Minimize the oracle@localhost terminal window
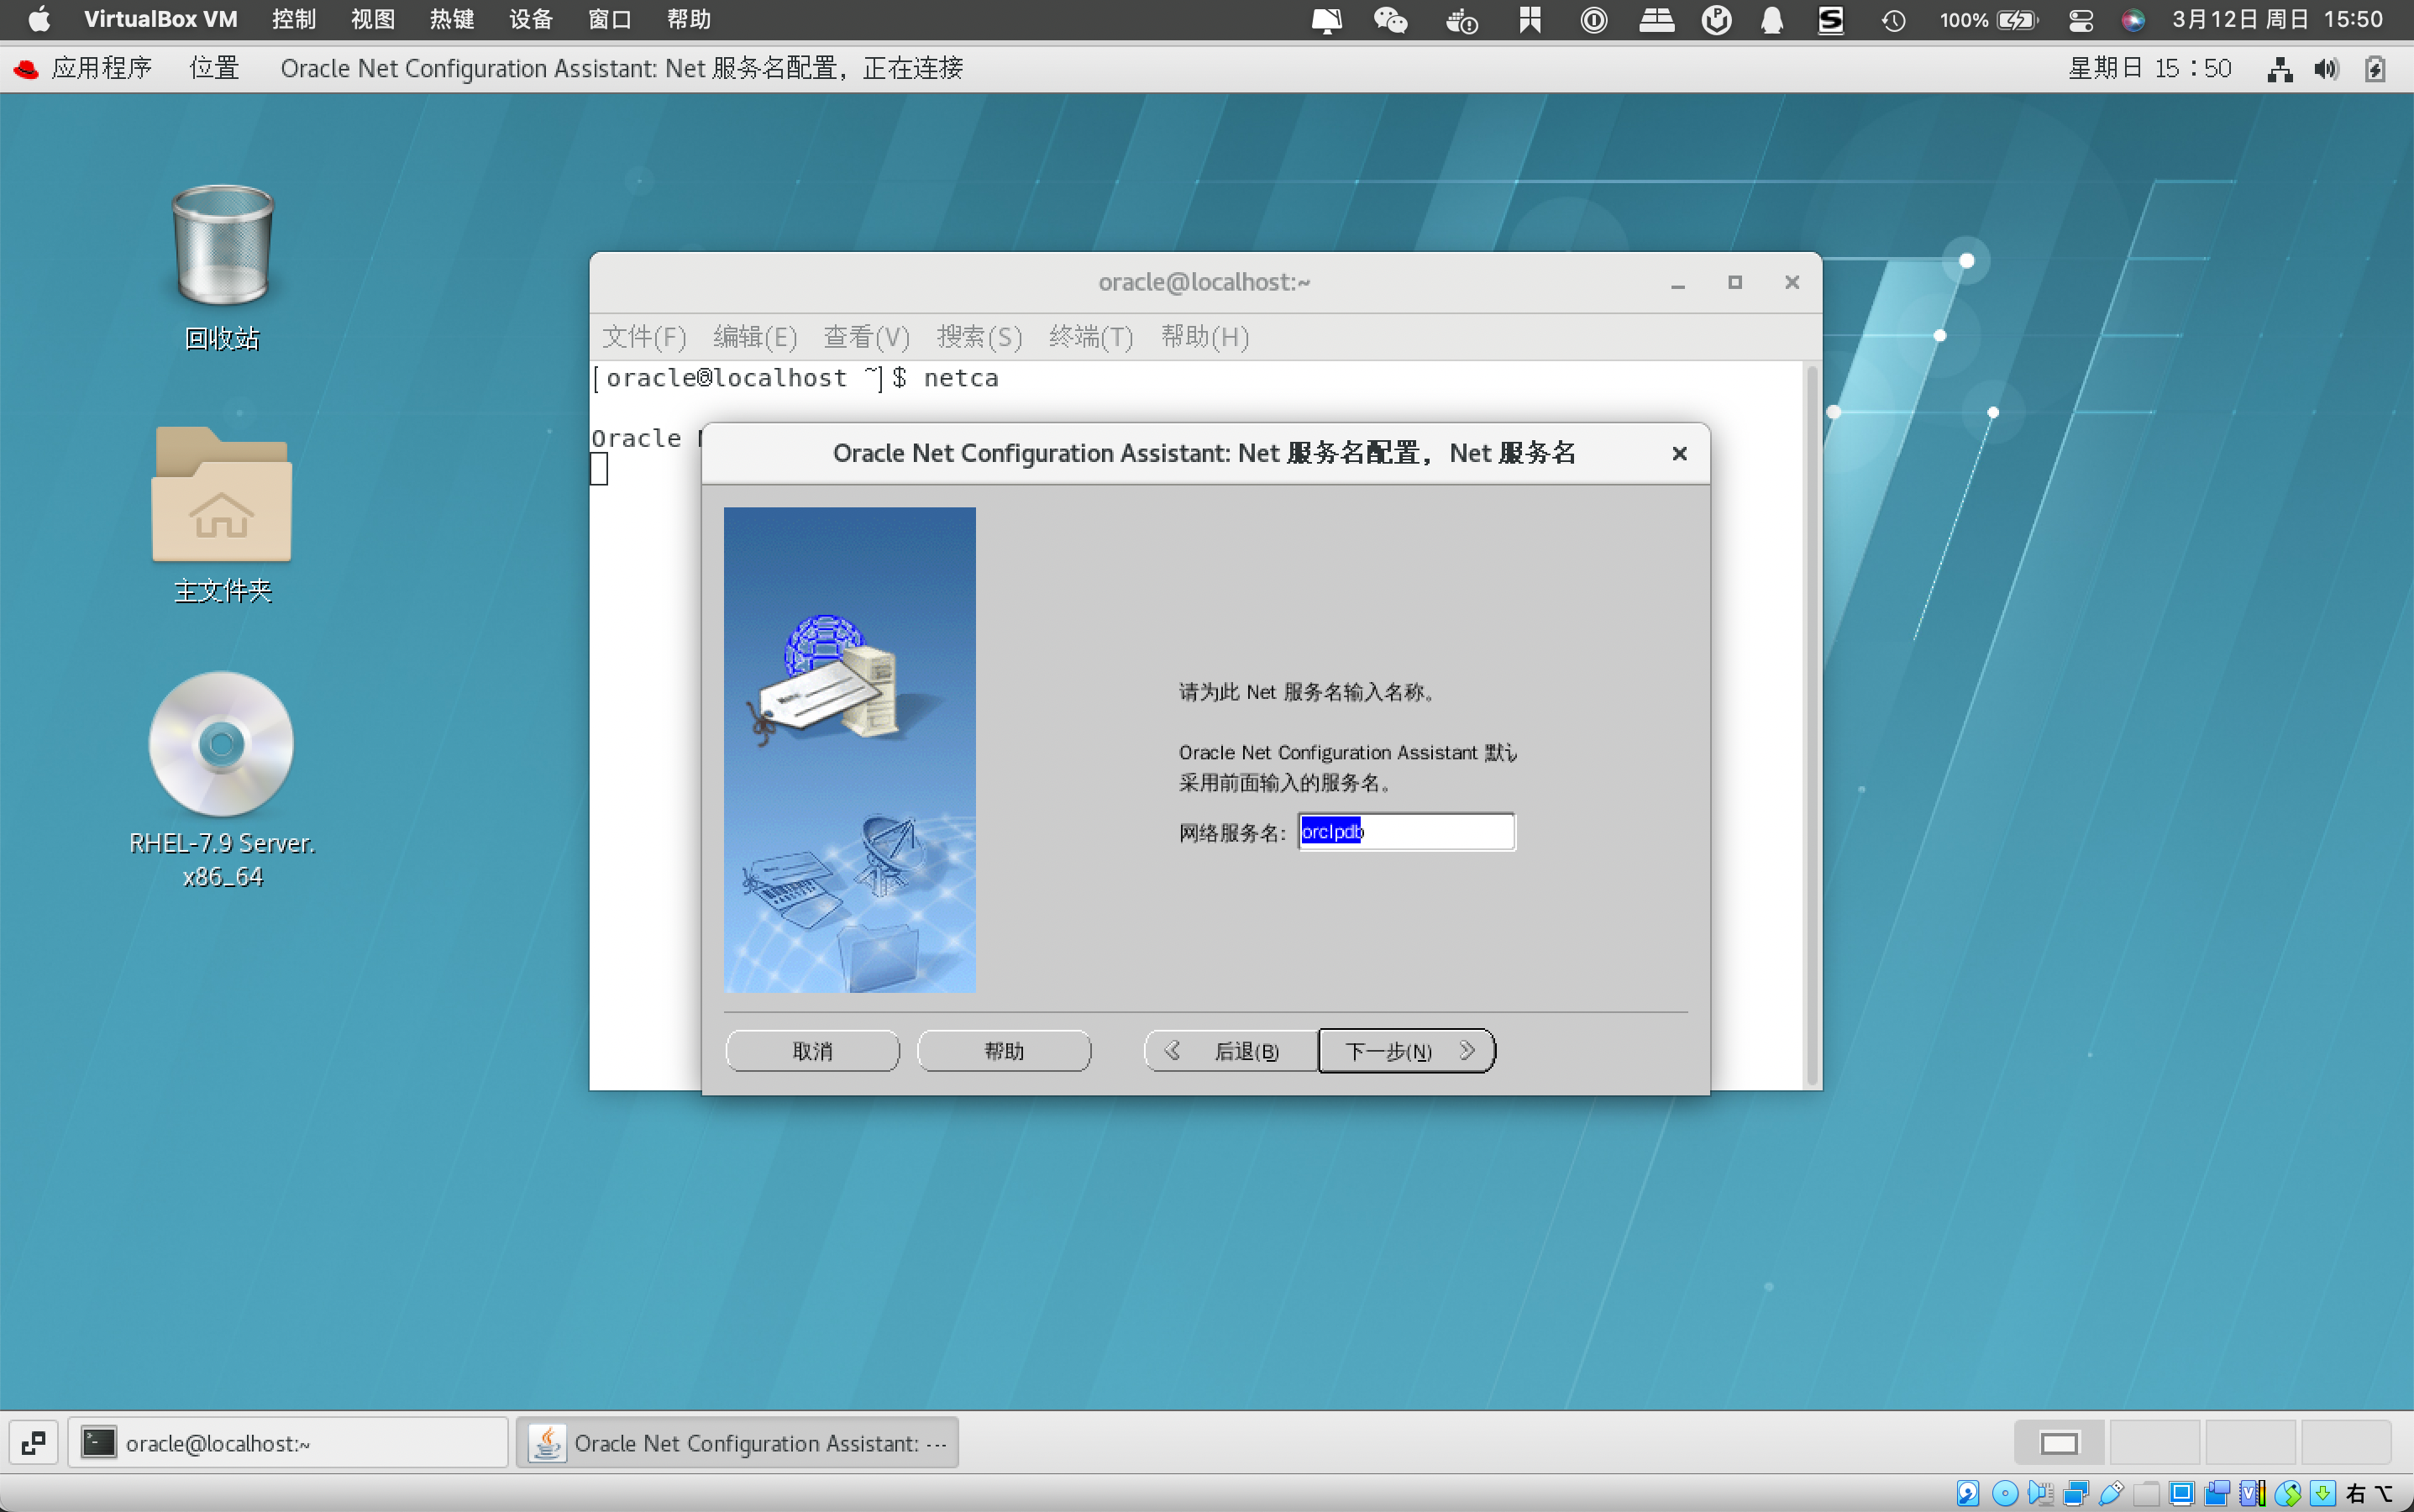 point(1678,283)
